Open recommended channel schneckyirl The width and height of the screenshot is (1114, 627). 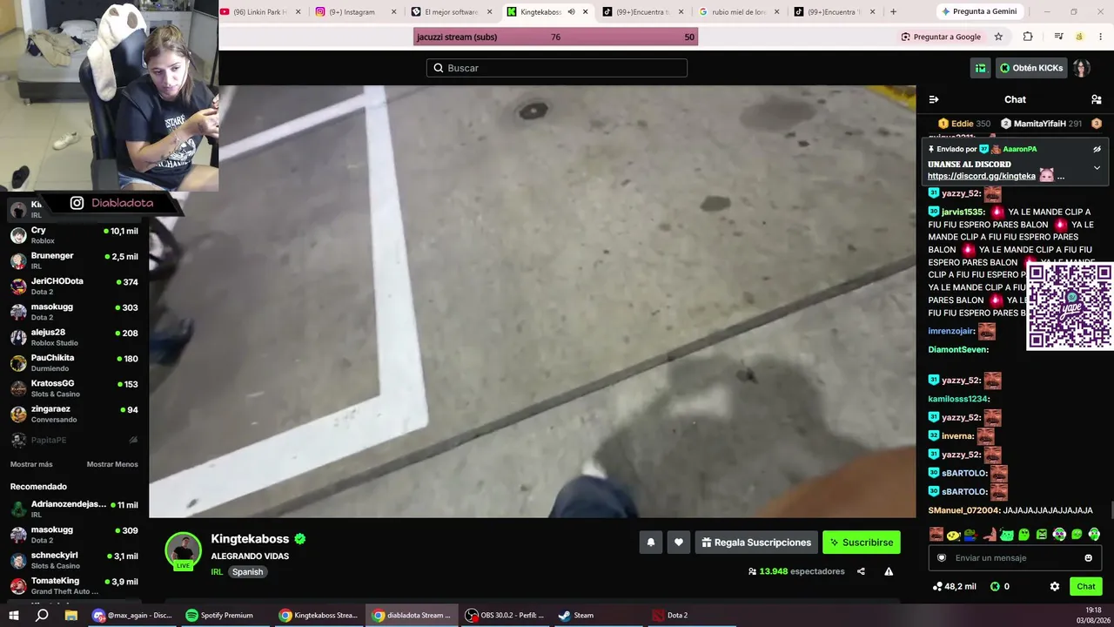pos(74,560)
